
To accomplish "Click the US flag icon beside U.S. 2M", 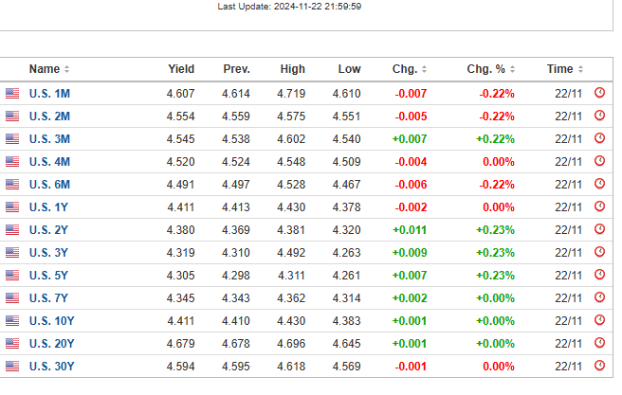I will (12, 117).
